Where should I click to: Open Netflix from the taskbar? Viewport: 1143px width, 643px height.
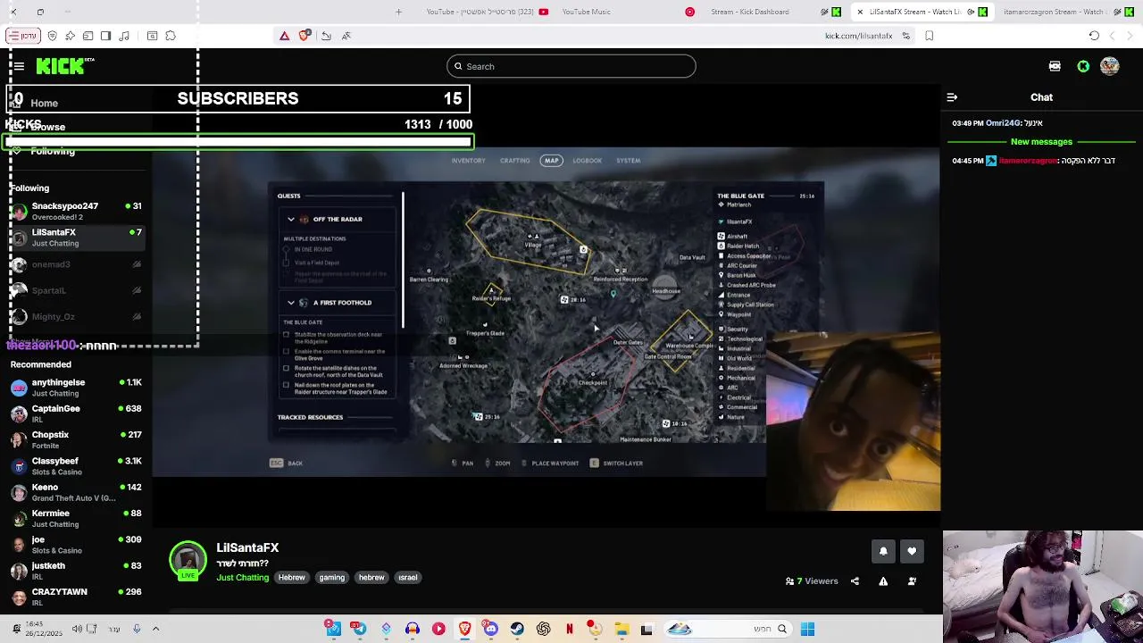tap(569, 629)
